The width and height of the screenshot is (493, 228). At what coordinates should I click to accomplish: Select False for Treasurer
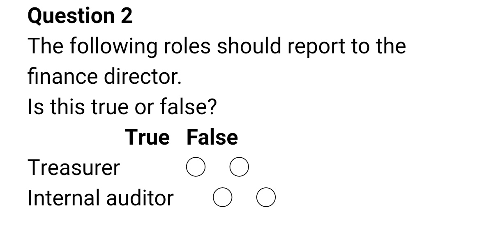(239, 168)
